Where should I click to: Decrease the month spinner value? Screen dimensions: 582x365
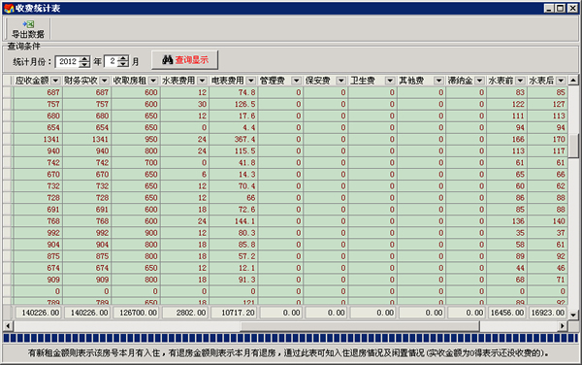(123, 65)
